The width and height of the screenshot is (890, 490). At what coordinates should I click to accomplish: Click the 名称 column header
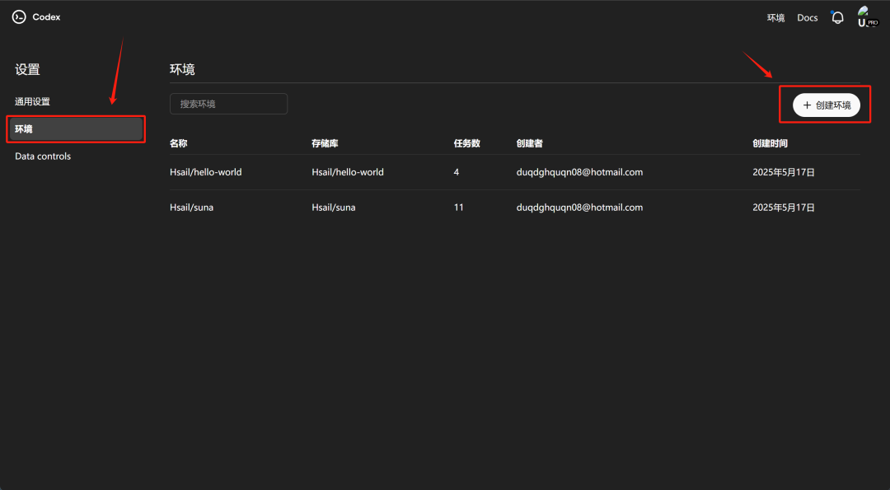179,143
